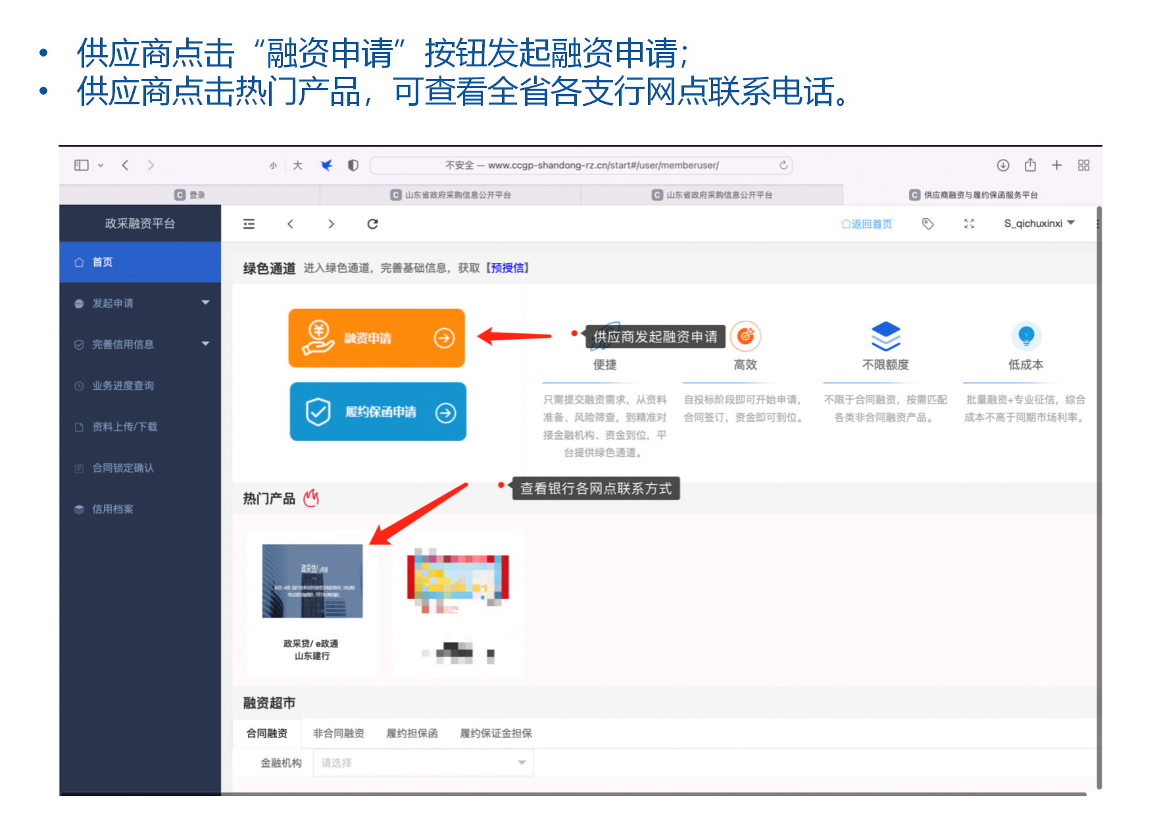Select the 非合同融资 tab
Viewport: 1159px width, 836px height.
point(339,733)
